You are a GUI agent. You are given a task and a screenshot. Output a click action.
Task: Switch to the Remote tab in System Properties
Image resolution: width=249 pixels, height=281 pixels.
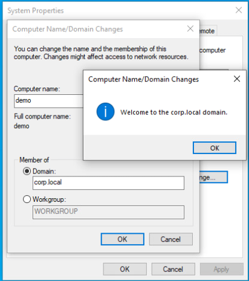pos(208,31)
